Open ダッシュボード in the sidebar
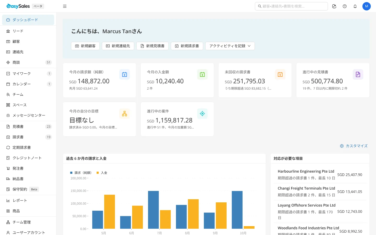Screen dimensions: 376x235 [28, 20]
